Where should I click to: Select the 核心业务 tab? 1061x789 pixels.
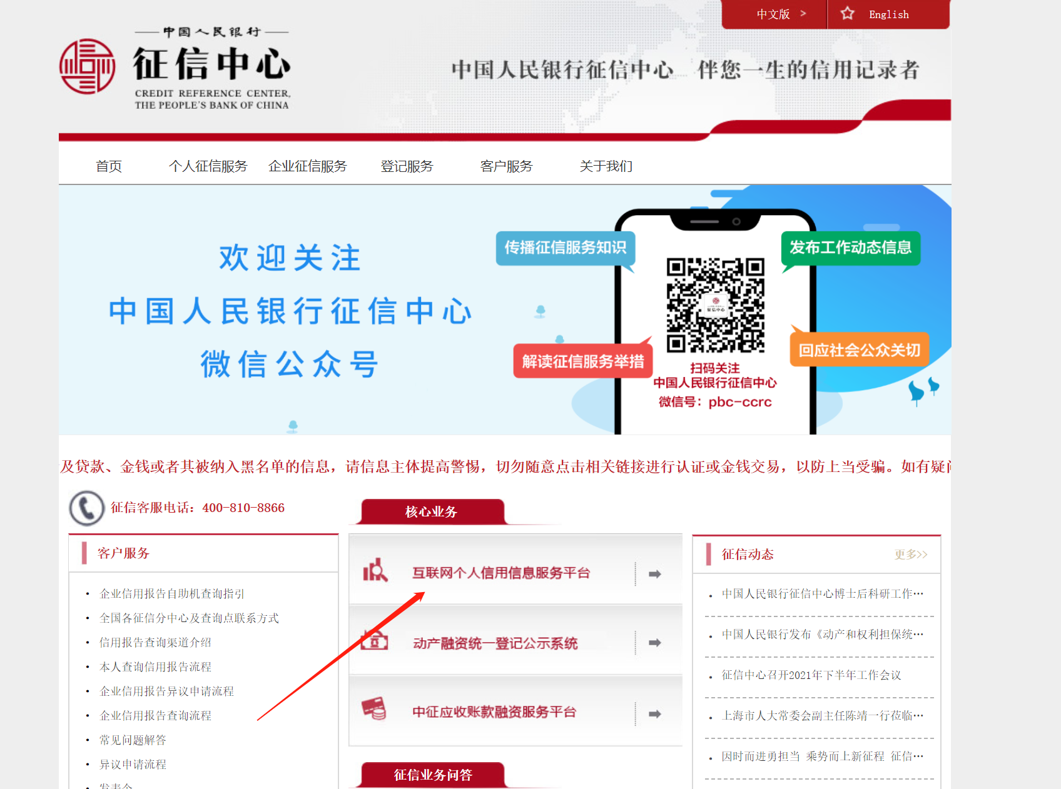point(432,512)
